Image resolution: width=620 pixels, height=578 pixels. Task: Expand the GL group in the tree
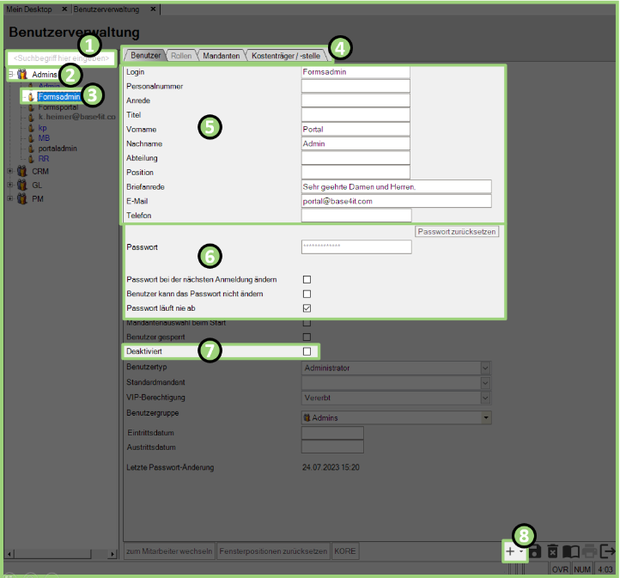tap(10, 186)
